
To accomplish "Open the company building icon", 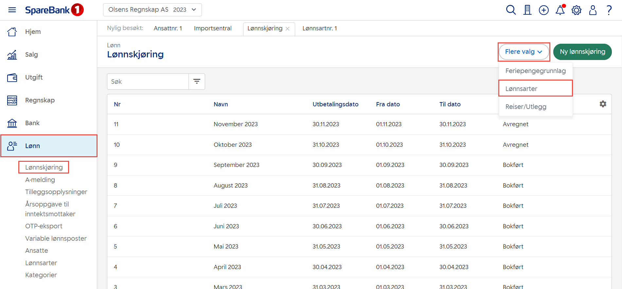I will click(527, 10).
